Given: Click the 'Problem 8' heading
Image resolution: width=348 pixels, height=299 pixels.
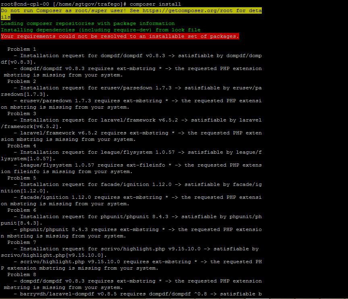Looking at the screenshot, I should (x=21, y=274).
